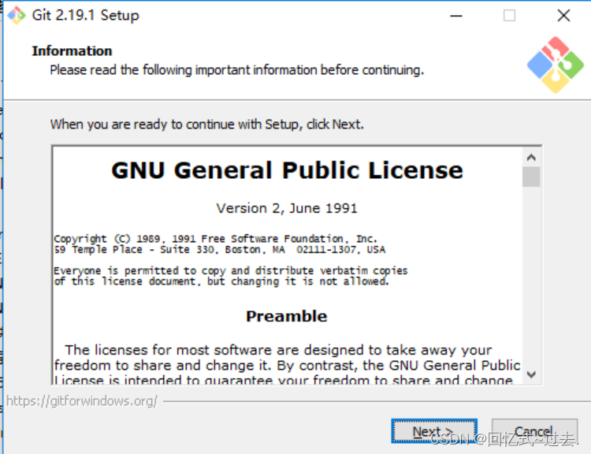
Task: Open the gitforwindows.org link
Action: point(82,401)
